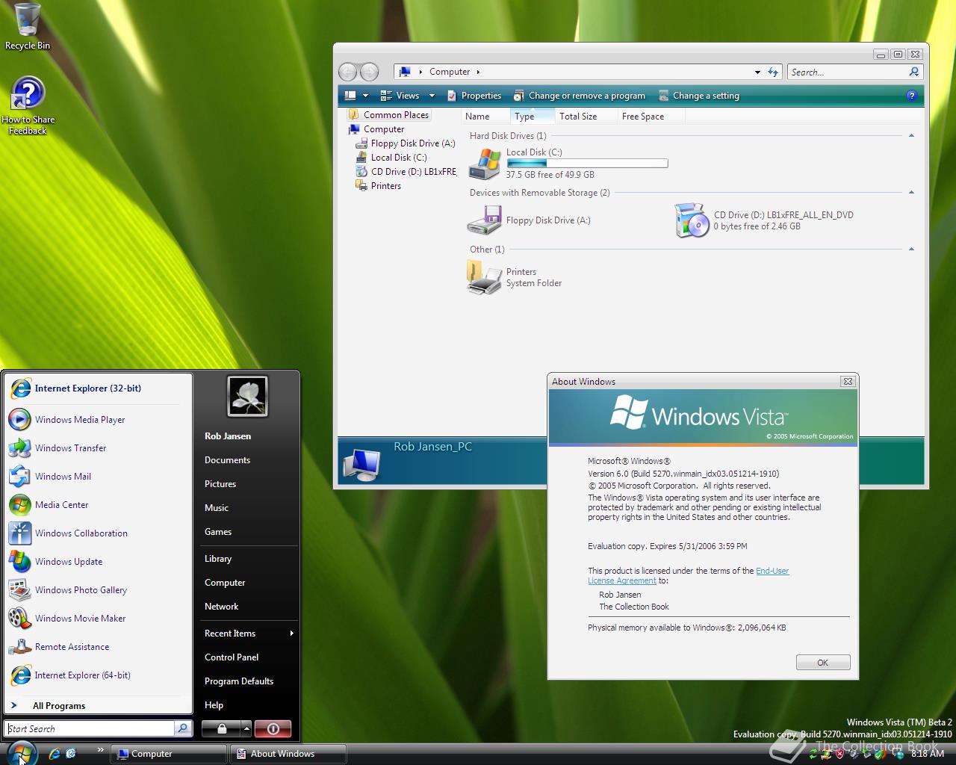Image resolution: width=956 pixels, height=765 pixels.
Task: Expand All Programs list
Action: pos(59,706)
